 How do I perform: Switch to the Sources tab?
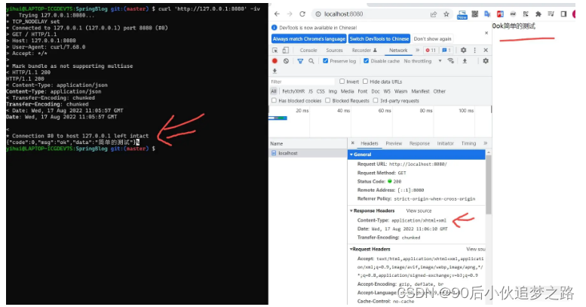coord(335,50)
